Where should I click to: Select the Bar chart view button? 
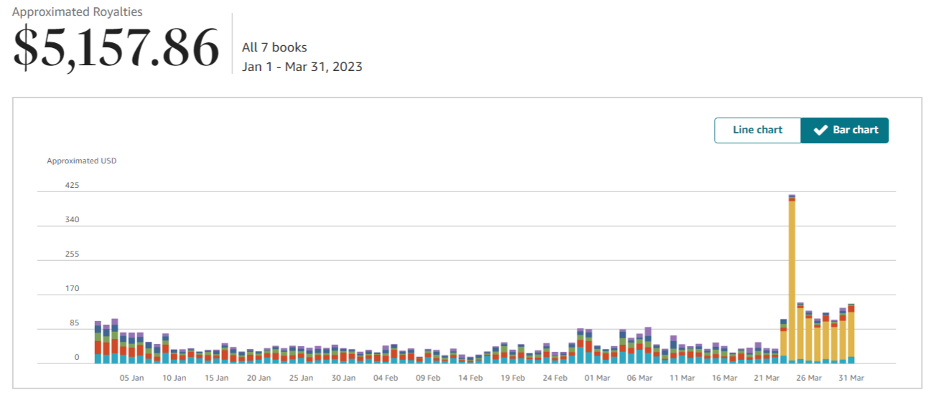click(845, 130)
